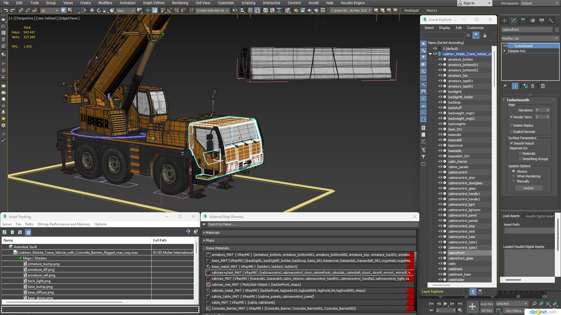561x315 pixels.
Task: Open the Create tab in command panel
Action: (504, 20)
